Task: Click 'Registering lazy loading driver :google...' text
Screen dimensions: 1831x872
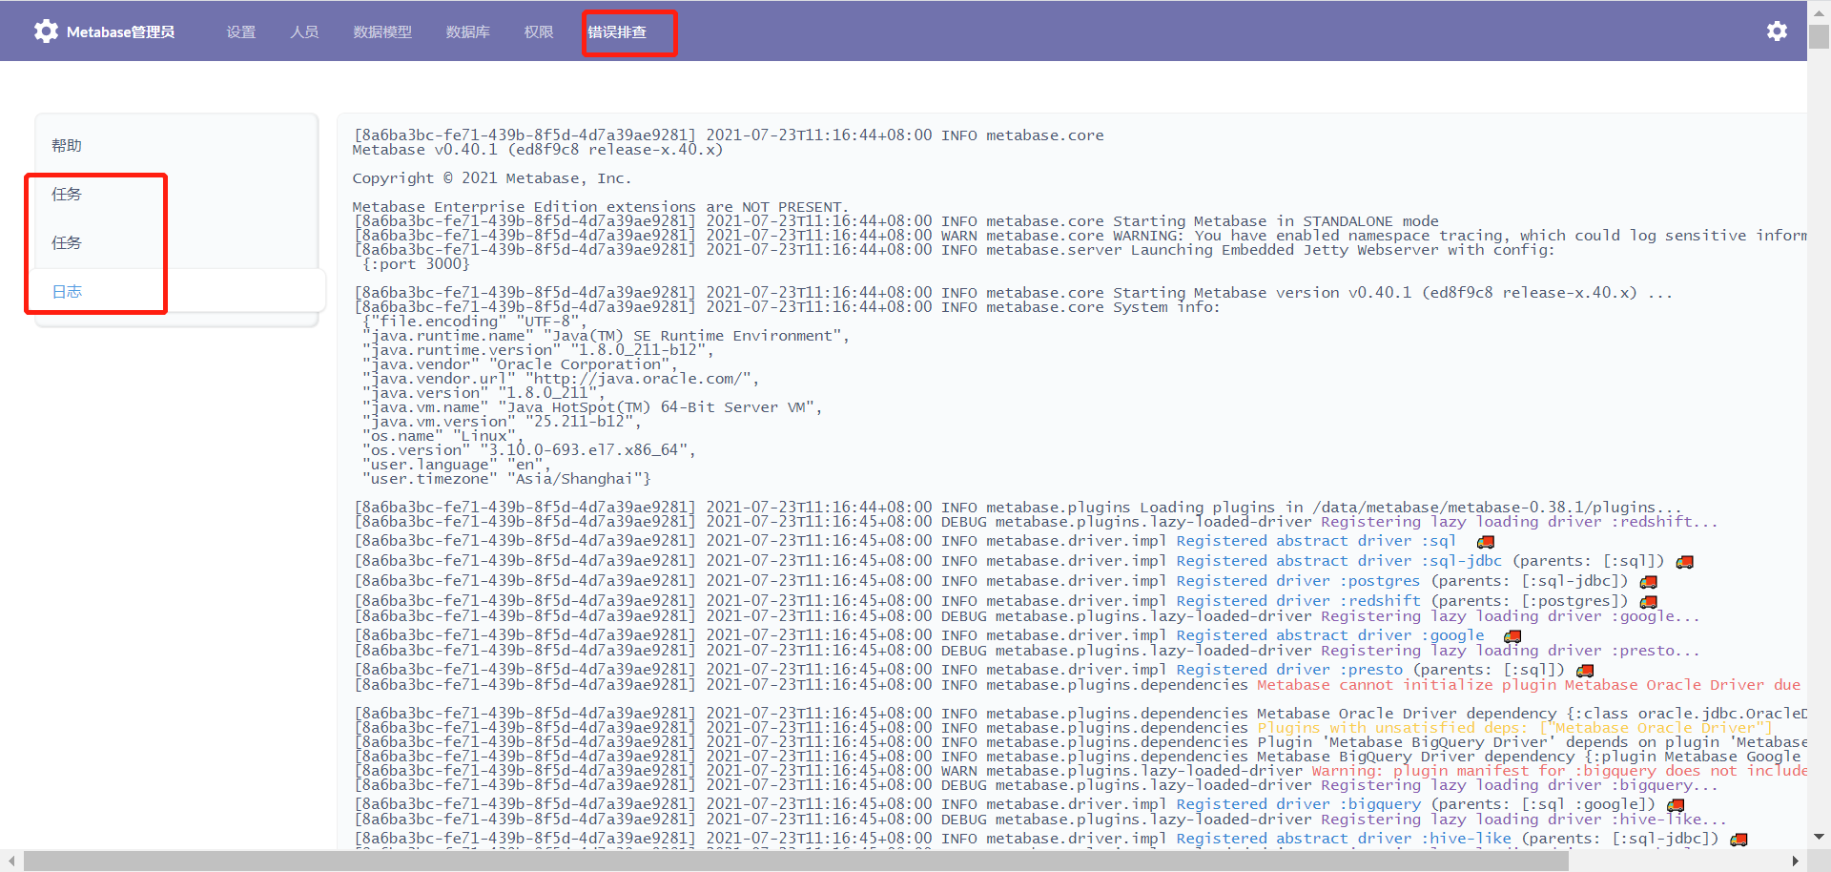Action: [x=1511, y=616]
